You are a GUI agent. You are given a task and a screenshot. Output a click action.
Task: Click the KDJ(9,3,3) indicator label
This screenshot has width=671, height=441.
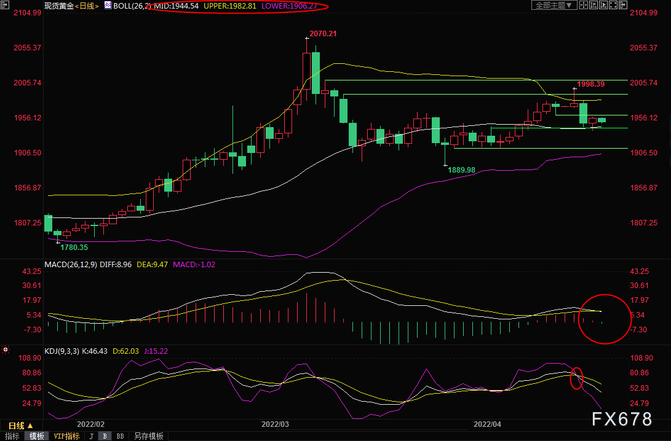tap(62, 351)
